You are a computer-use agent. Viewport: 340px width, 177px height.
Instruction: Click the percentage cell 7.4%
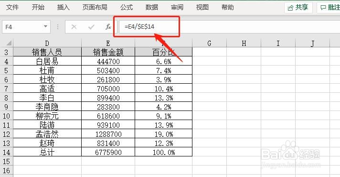click(x=164, y=70)
